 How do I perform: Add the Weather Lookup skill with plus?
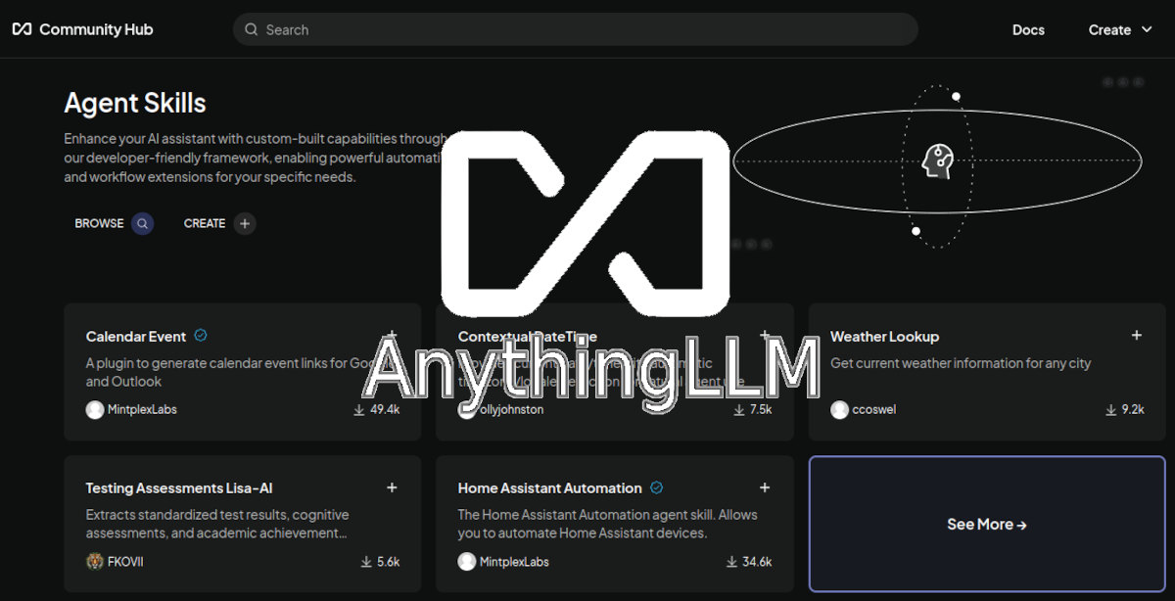1137,335
